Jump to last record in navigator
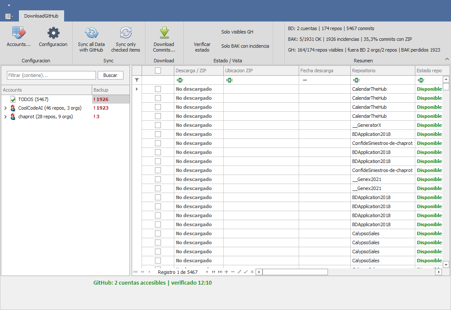The width and height of the screenshot is (451, 310). 220,272
